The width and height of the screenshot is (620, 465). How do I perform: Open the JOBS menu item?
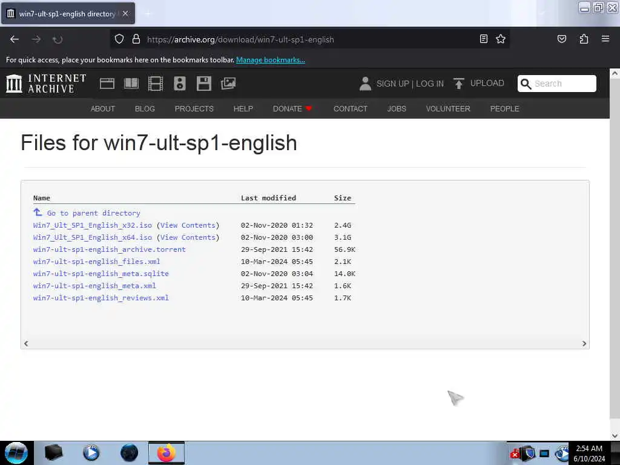(x=397, y=109)
